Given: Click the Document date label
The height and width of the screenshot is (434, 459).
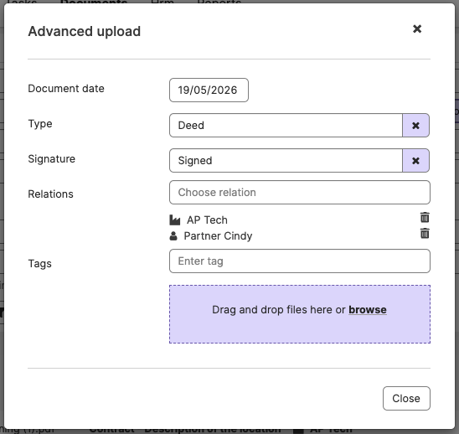Looking at the screenshot, I should pos(66,89).
